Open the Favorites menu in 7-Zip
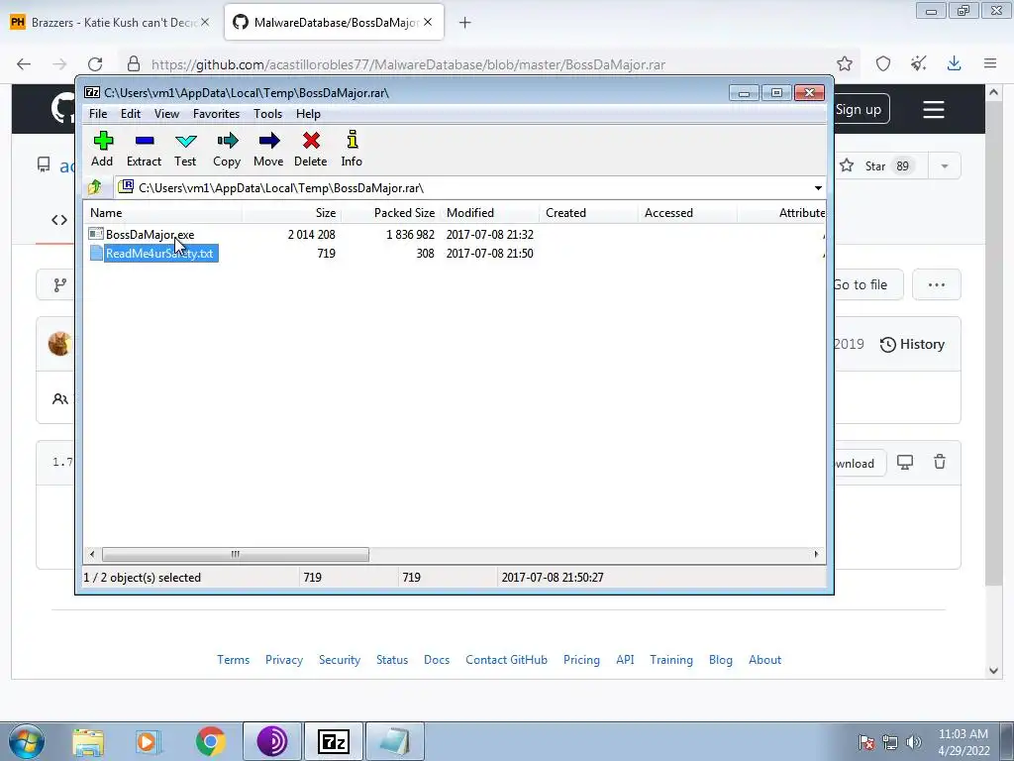 (x=217, y=114)
